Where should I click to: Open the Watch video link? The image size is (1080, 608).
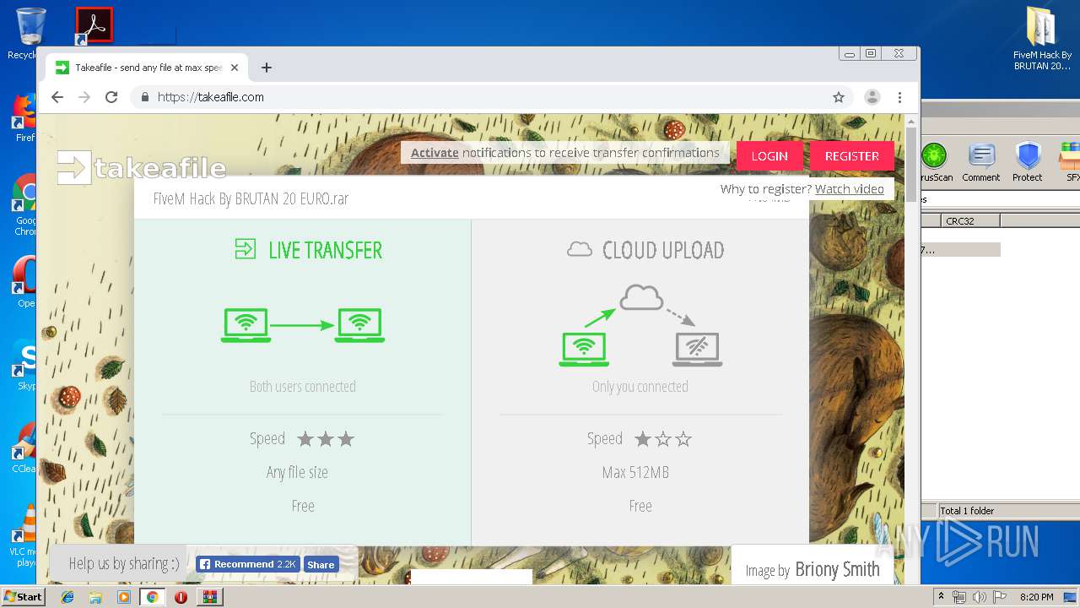(x=850, y=189)
